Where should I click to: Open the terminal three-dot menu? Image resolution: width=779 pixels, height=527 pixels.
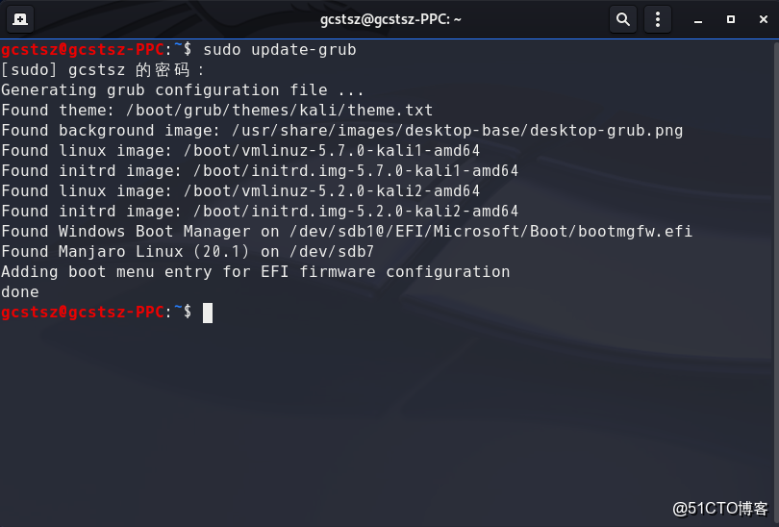coord(658,19)
